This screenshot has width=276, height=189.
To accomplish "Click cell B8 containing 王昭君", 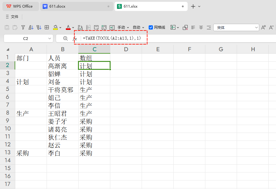I will 63,113.
